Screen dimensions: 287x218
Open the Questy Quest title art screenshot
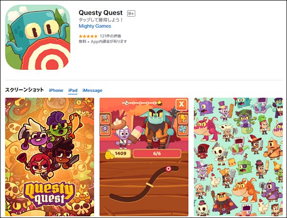[50, 157]
